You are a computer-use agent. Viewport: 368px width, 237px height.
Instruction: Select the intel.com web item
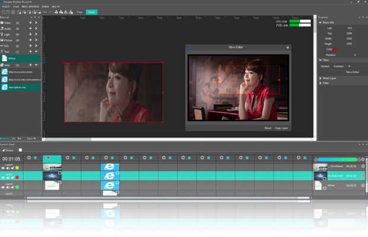pos(20,79)
